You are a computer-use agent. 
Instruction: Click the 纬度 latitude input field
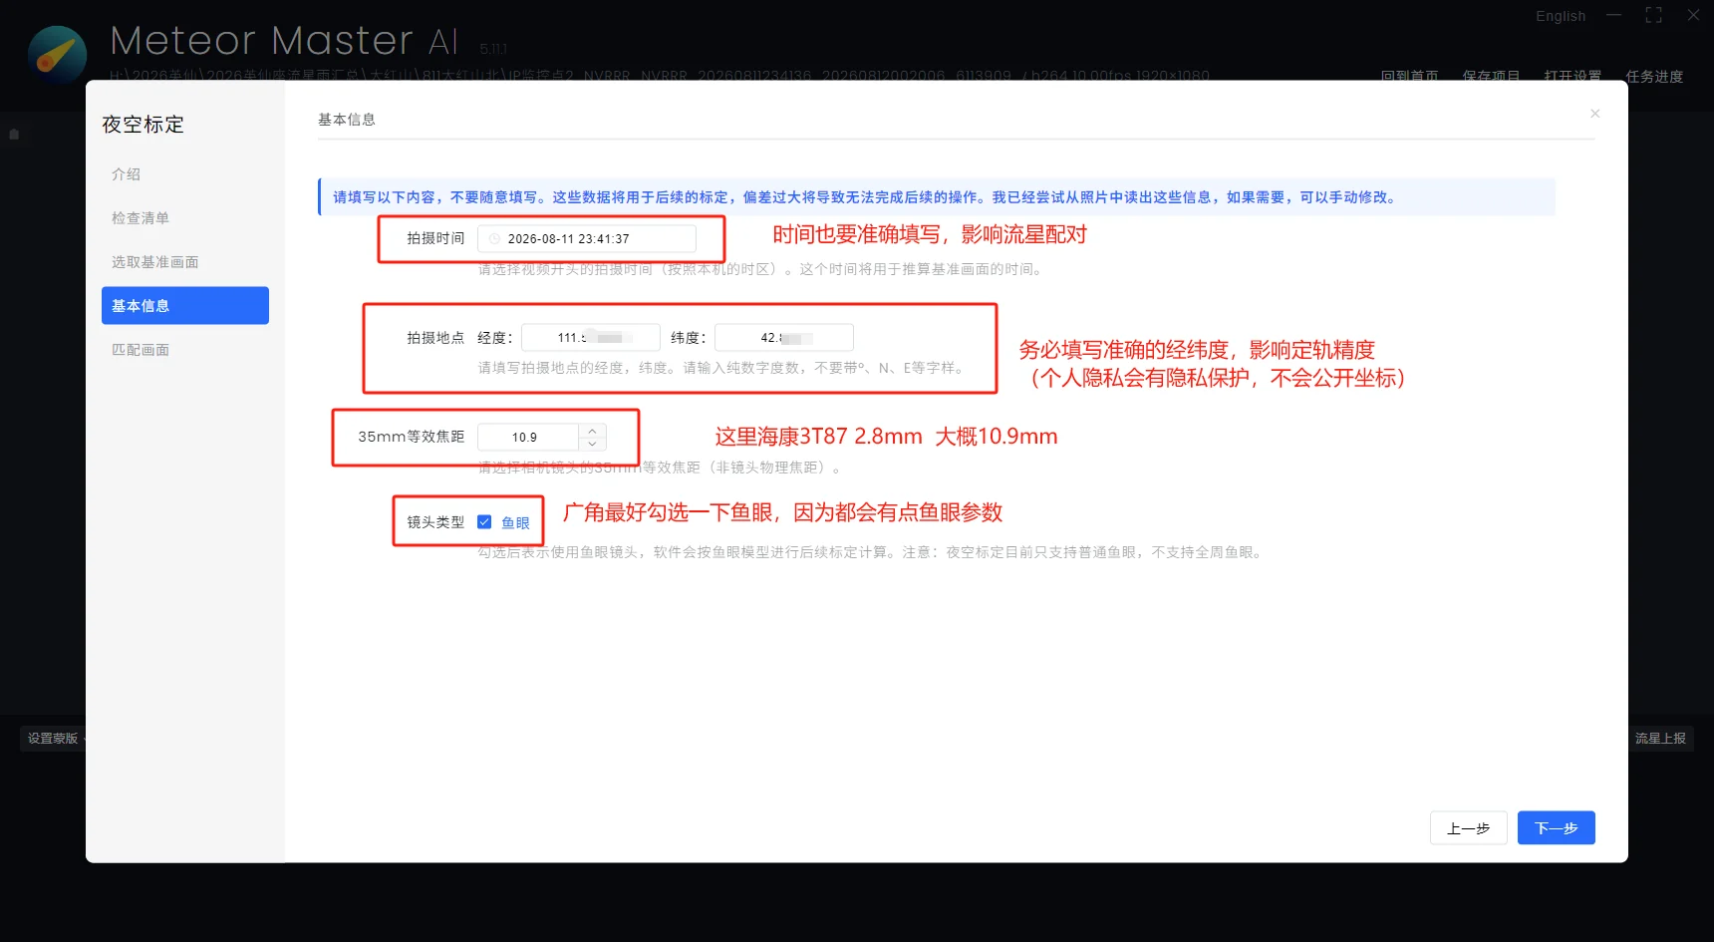click(x=784, y=338)
